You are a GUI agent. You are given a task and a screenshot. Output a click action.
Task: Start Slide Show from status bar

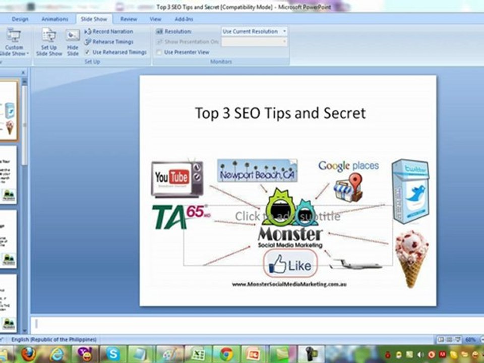tap(458, 340)
